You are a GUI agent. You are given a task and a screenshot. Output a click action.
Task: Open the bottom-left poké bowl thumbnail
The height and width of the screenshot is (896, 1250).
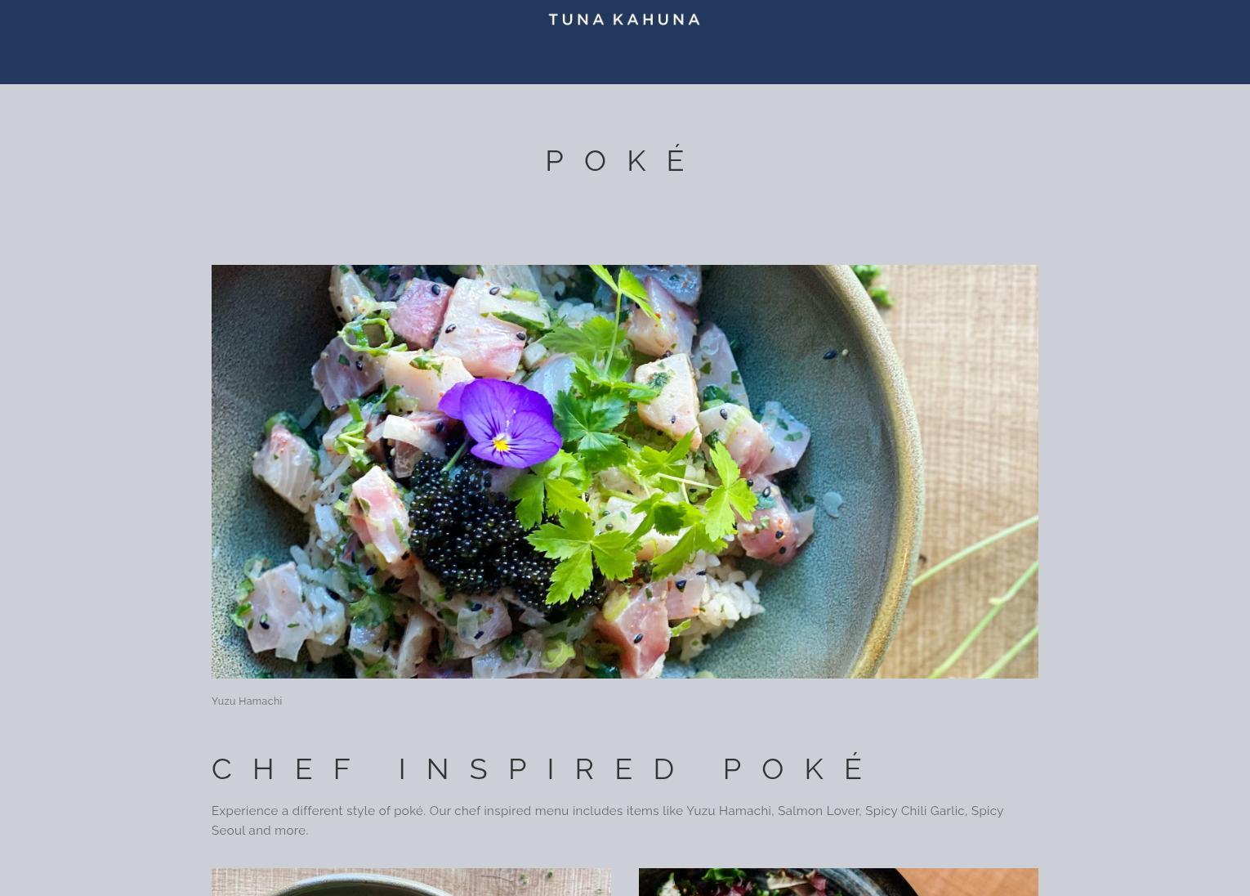(x=412, y=882)
